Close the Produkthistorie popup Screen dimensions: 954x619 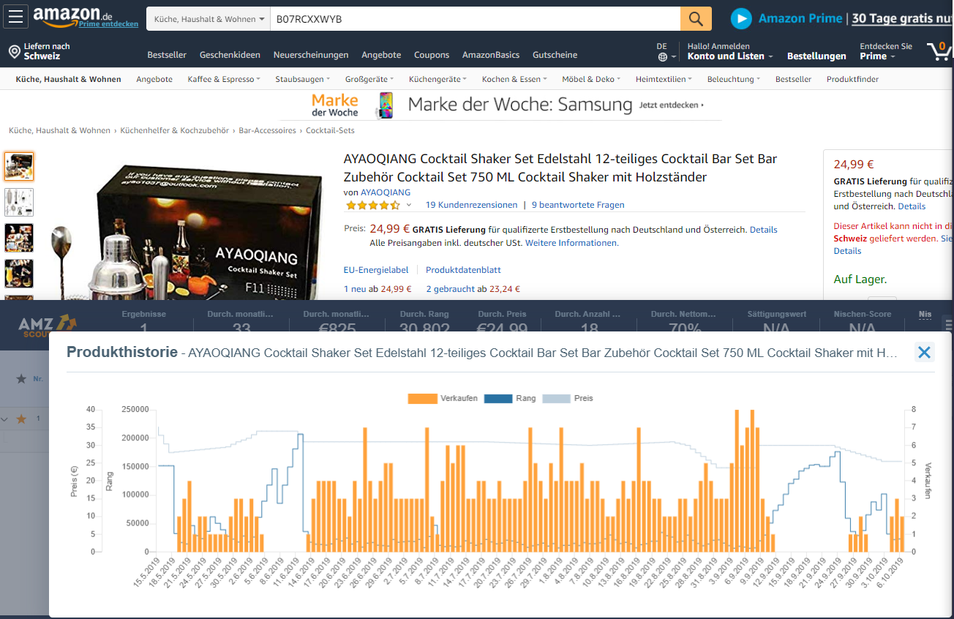tap(924, 353)
